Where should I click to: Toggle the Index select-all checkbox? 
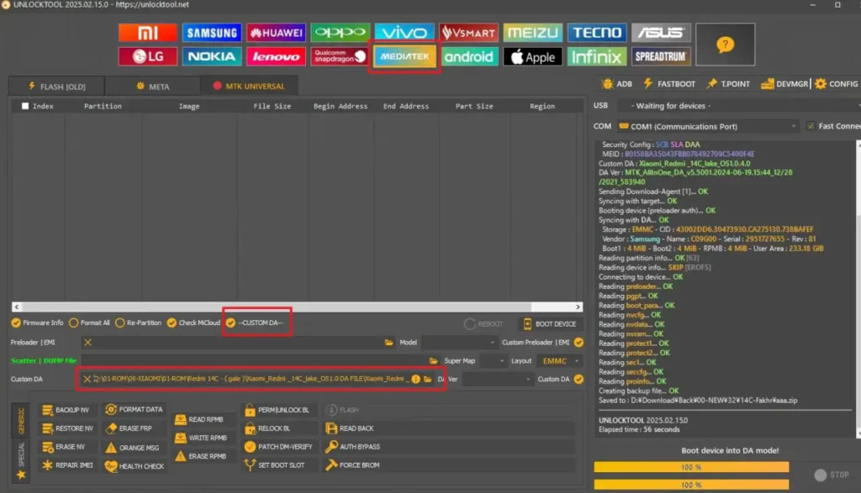(x=25, y=106)
